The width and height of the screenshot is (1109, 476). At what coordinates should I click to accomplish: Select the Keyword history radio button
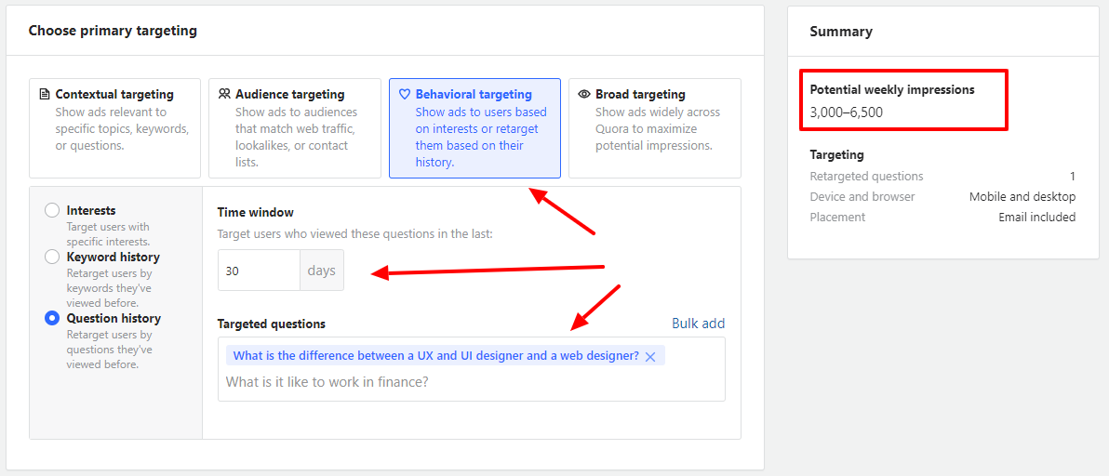click(52, 258)
